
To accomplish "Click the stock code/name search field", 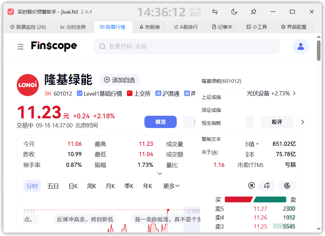I will click(187, 47).
